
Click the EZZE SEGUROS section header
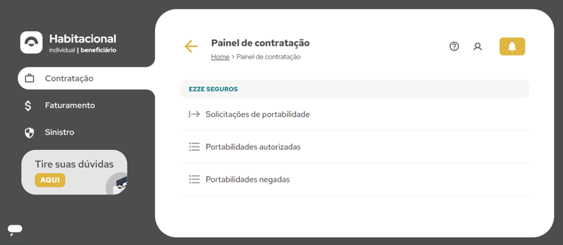(354, 89)
